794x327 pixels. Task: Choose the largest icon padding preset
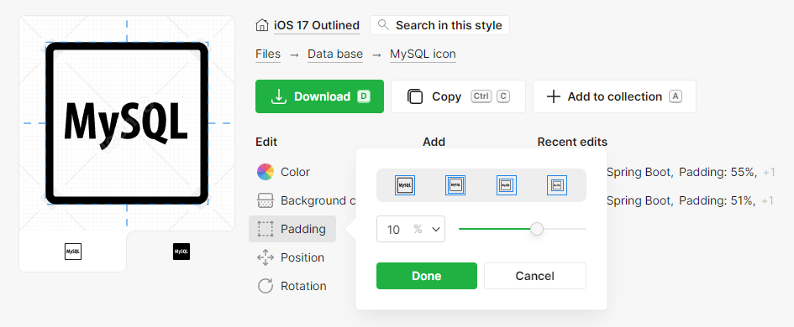(x=557, y=185)
